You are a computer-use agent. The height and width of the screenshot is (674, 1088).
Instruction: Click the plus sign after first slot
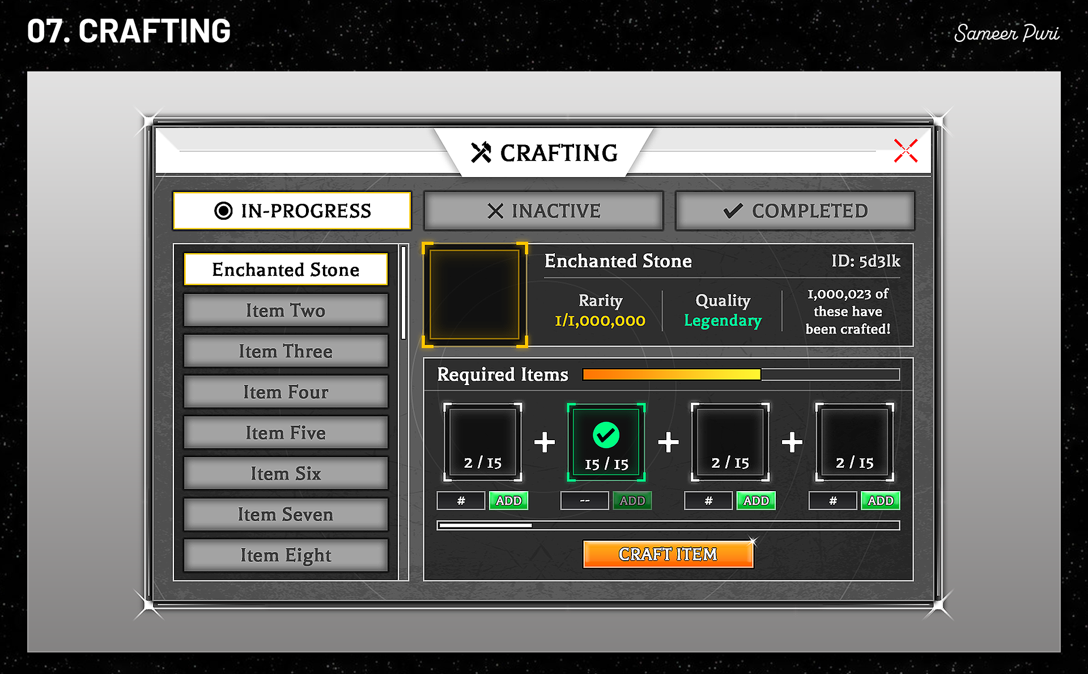(544, 442)
